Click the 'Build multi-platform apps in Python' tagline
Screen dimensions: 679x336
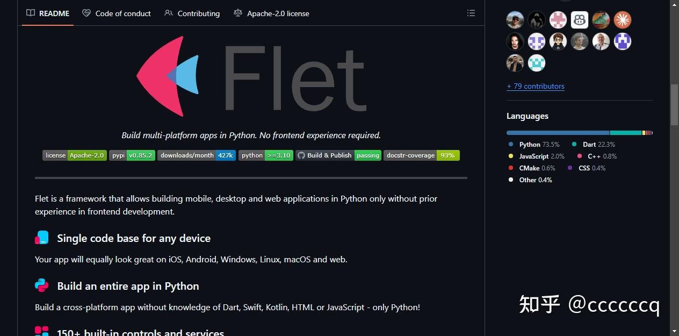[x=251, y=135]
